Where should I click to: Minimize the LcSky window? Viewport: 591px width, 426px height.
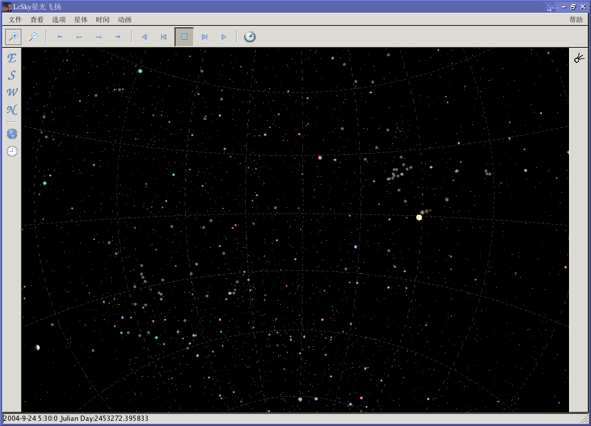coord(564,7)
